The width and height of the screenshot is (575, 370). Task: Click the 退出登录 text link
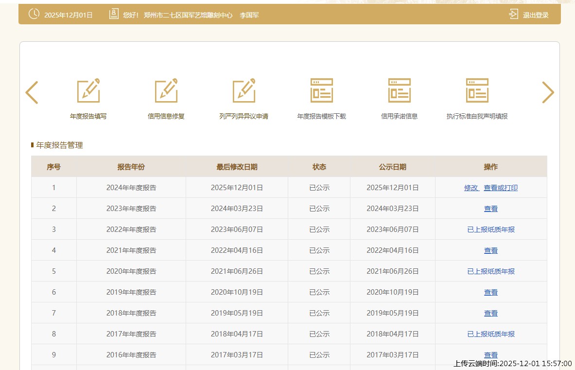536,15
